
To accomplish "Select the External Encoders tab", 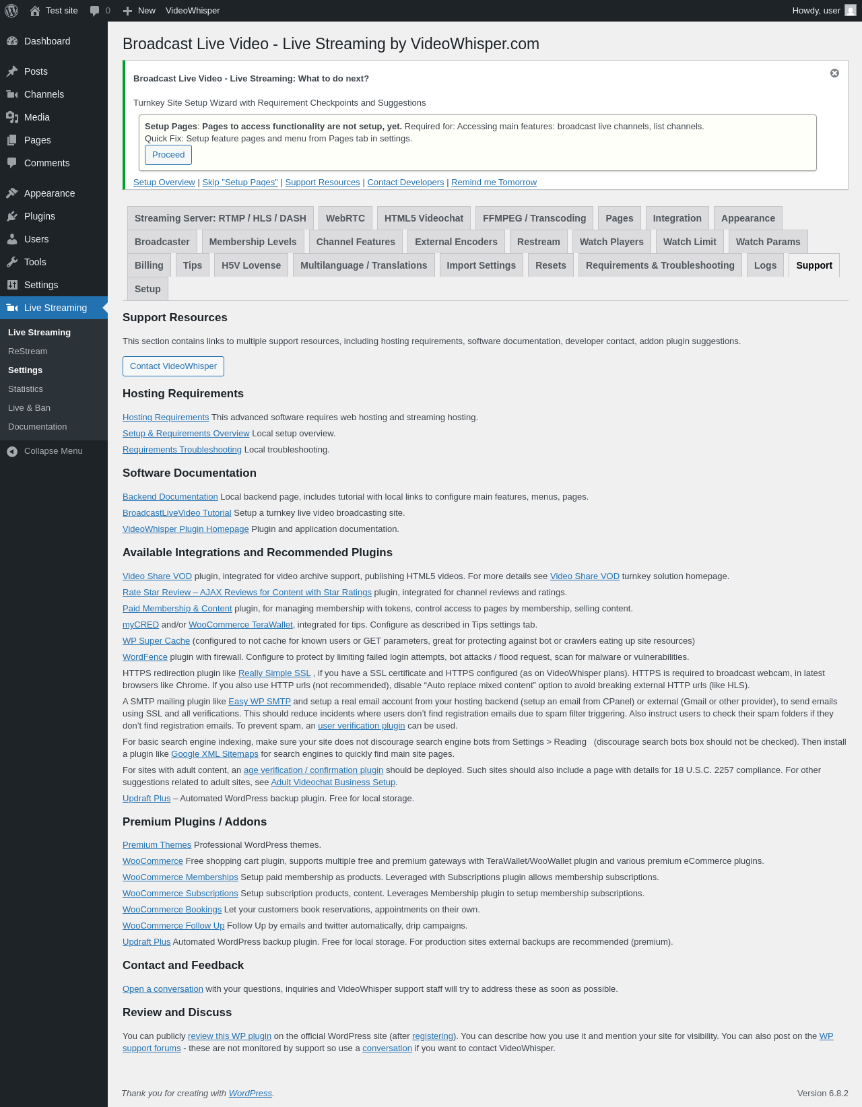I will point(456,242).
